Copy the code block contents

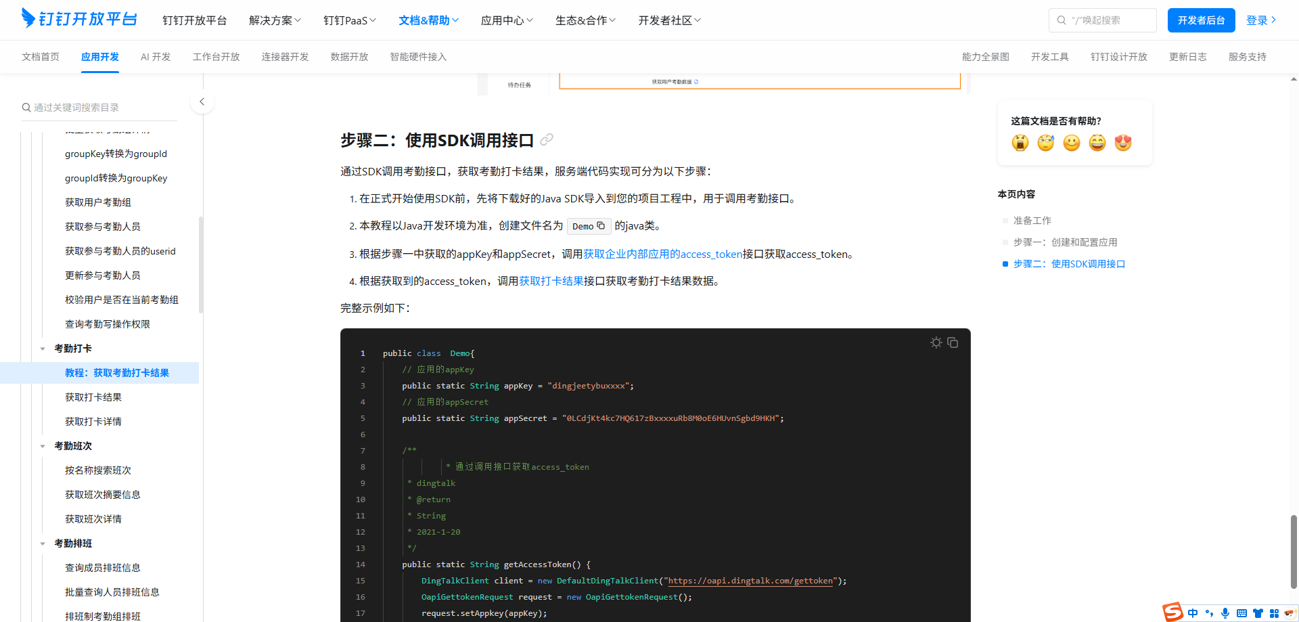953,342
